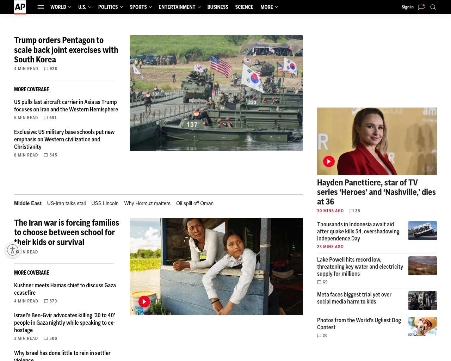This screenshot has height=361, width=451.
Task: Select the Oil spill off Oman topic
Action: click(x=195, y=203)
